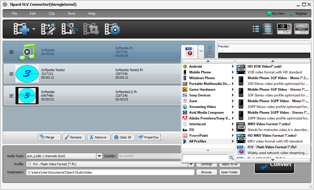Image resolution: width=314 pixels, height=190 pixels.
Task: Expand the Audio Track dropdown
Action: (x=99, y=156)
